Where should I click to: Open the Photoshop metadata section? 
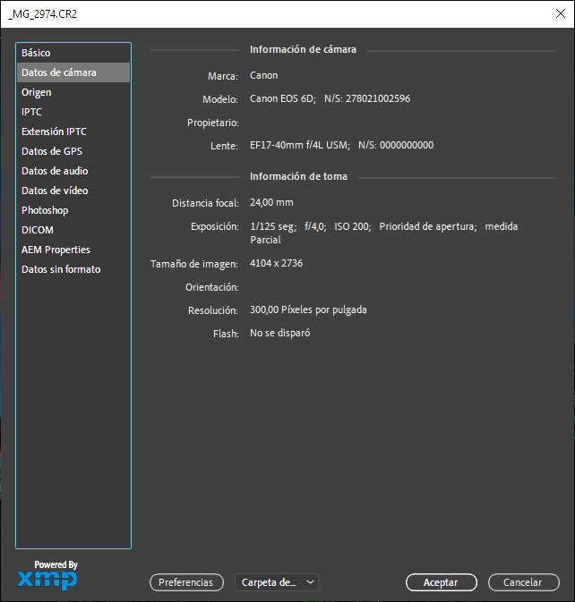pos(73,210)
